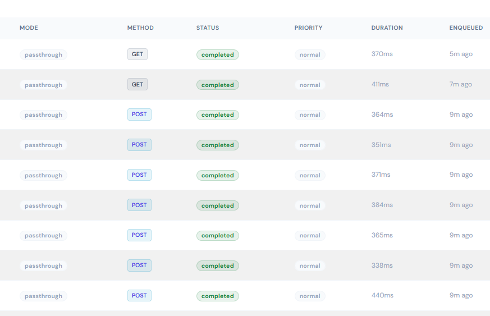490x316 pixels.
Task: Click passthrough mode in the 338ms row
Action: tap(43, 265)
